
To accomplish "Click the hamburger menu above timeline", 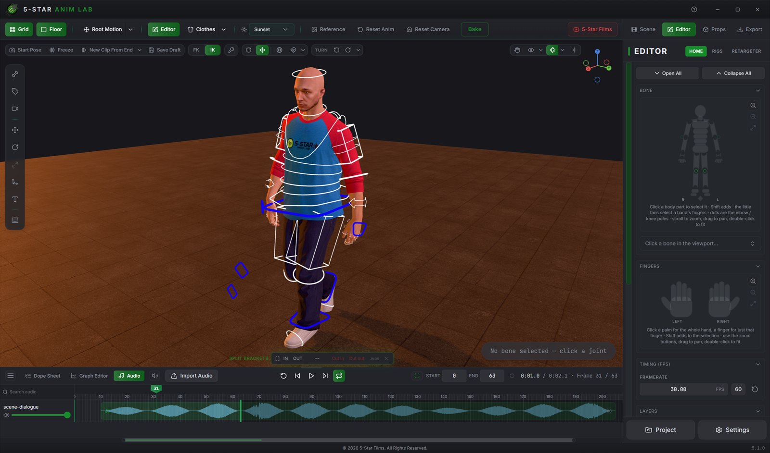I will pyautogui.click(x=10, y=376).
